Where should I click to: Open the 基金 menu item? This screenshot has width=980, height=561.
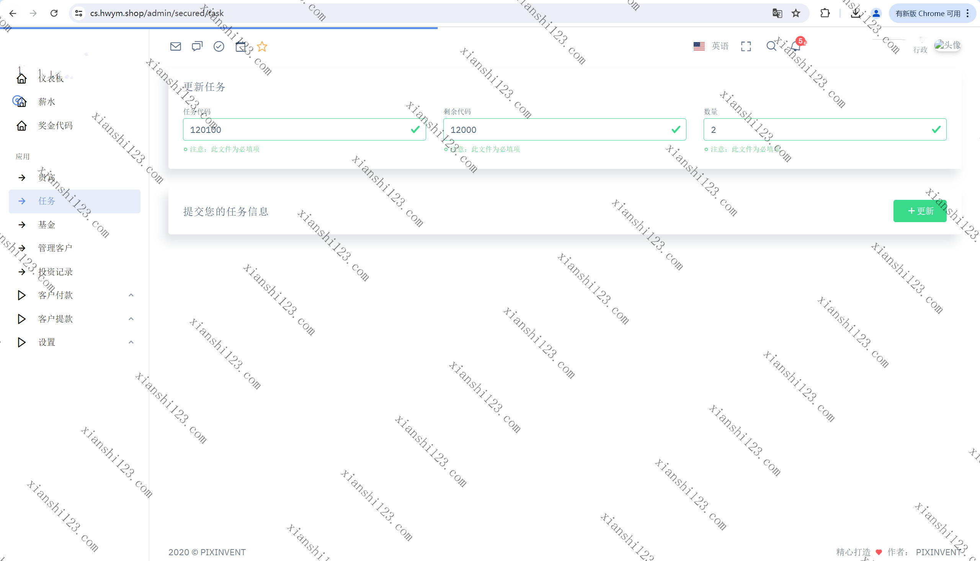(74, 225)
